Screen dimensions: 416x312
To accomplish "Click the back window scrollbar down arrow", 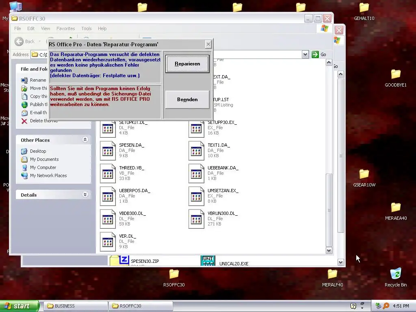I will 341,262.
